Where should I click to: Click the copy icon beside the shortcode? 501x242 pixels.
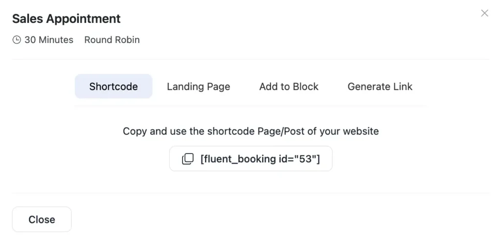pyautogui.click(x=188, y=159)
